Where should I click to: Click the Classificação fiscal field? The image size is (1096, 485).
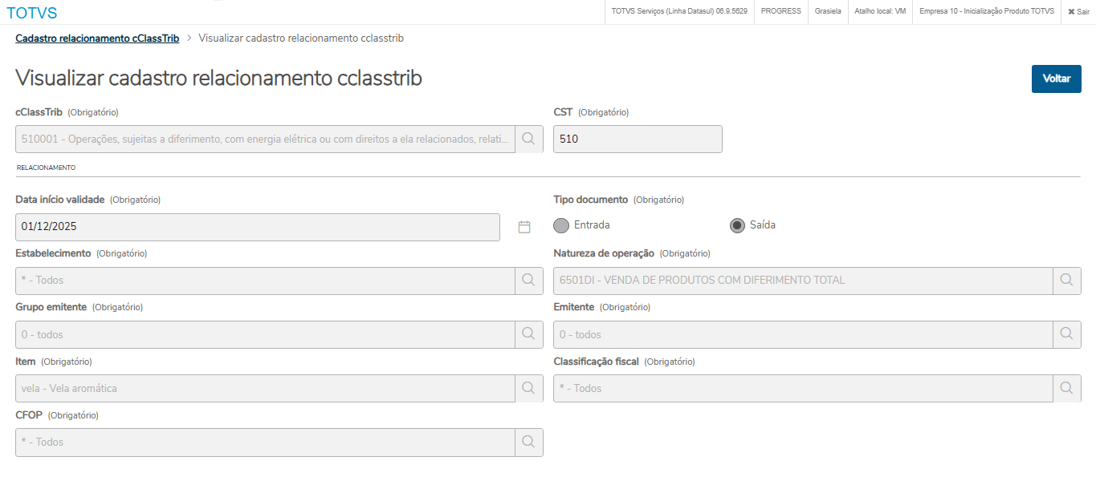coord(803,388)
